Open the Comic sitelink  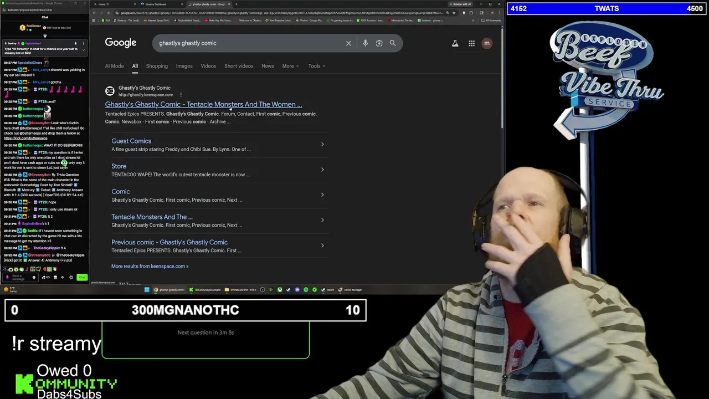(x=121, y=192)
